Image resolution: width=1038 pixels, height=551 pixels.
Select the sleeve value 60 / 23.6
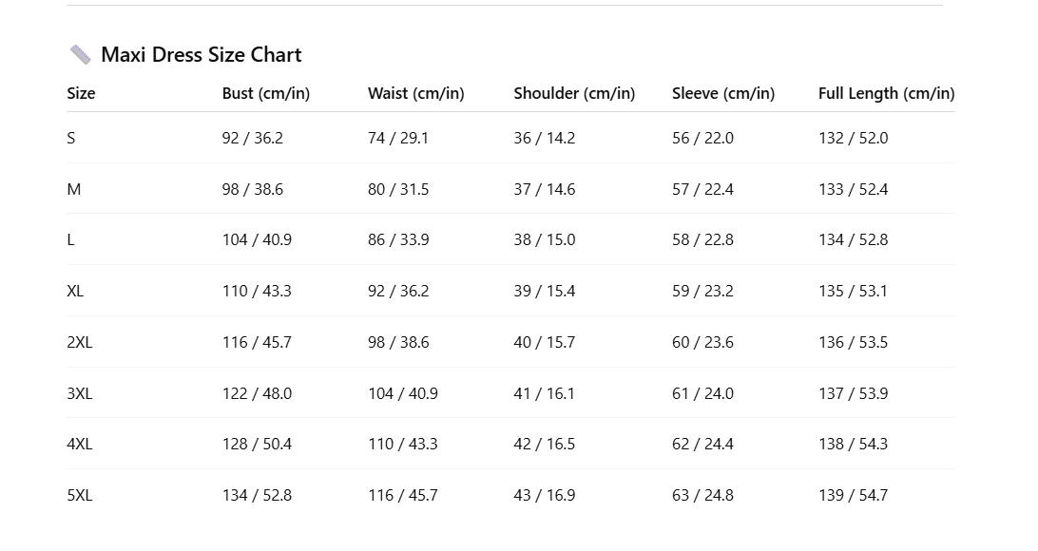tap(702, 342)
